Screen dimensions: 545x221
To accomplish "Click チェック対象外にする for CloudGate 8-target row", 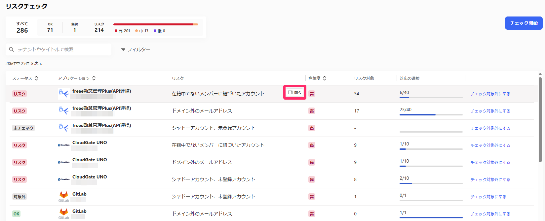I will (x=490, y=179).
